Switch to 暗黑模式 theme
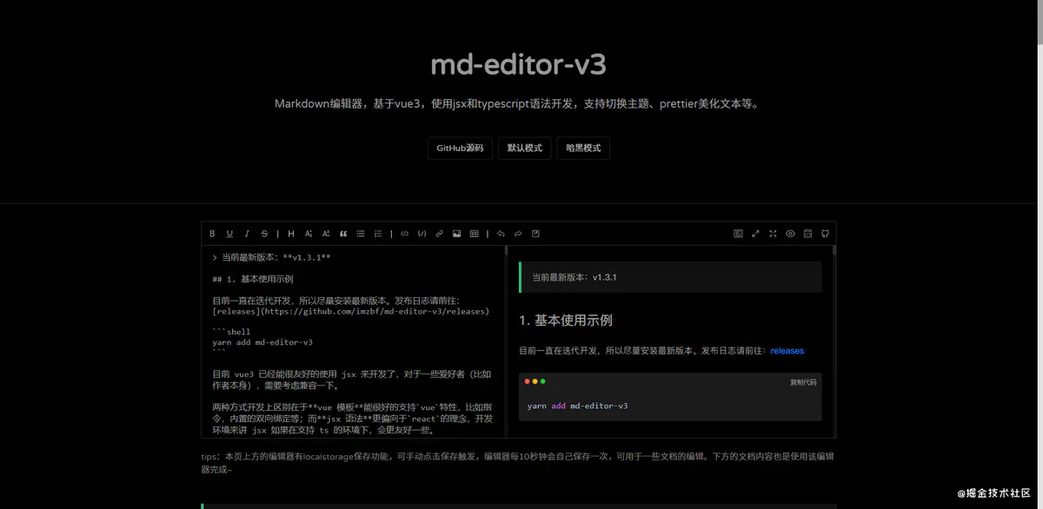Viewport: 1043px width, 509px height. (x=583, y=148)
